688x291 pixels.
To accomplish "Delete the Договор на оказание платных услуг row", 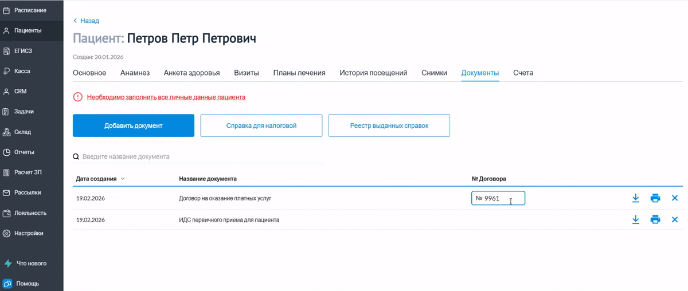I will 675,198.
